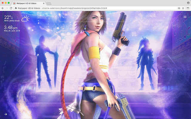
Task: Click the 3.48 pm clock
Action: 11,27
